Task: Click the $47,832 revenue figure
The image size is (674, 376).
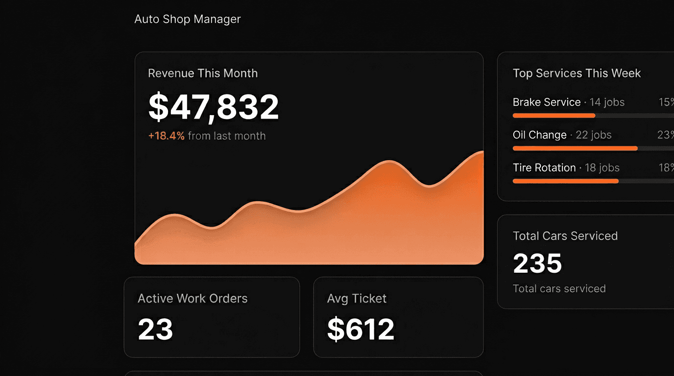Action: [x=213, y=108]
